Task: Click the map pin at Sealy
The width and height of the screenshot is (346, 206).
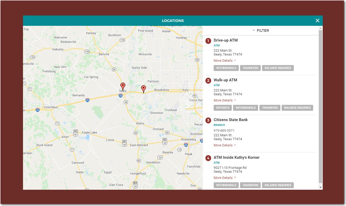Action: click(123, 86)
